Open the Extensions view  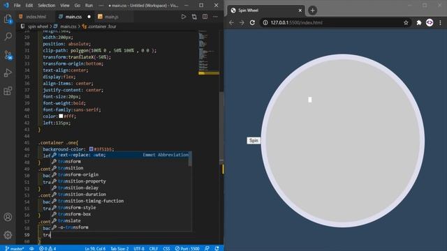point(8,91)
